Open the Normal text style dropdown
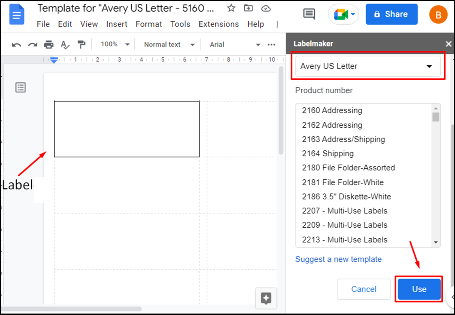This screenshot has width=455, height=315. [x=169, y=45]
